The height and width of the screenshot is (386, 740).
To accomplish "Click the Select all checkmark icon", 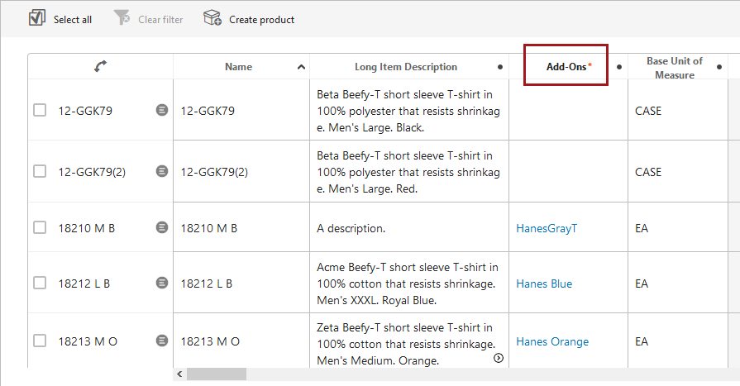I will tap(37, 18).
